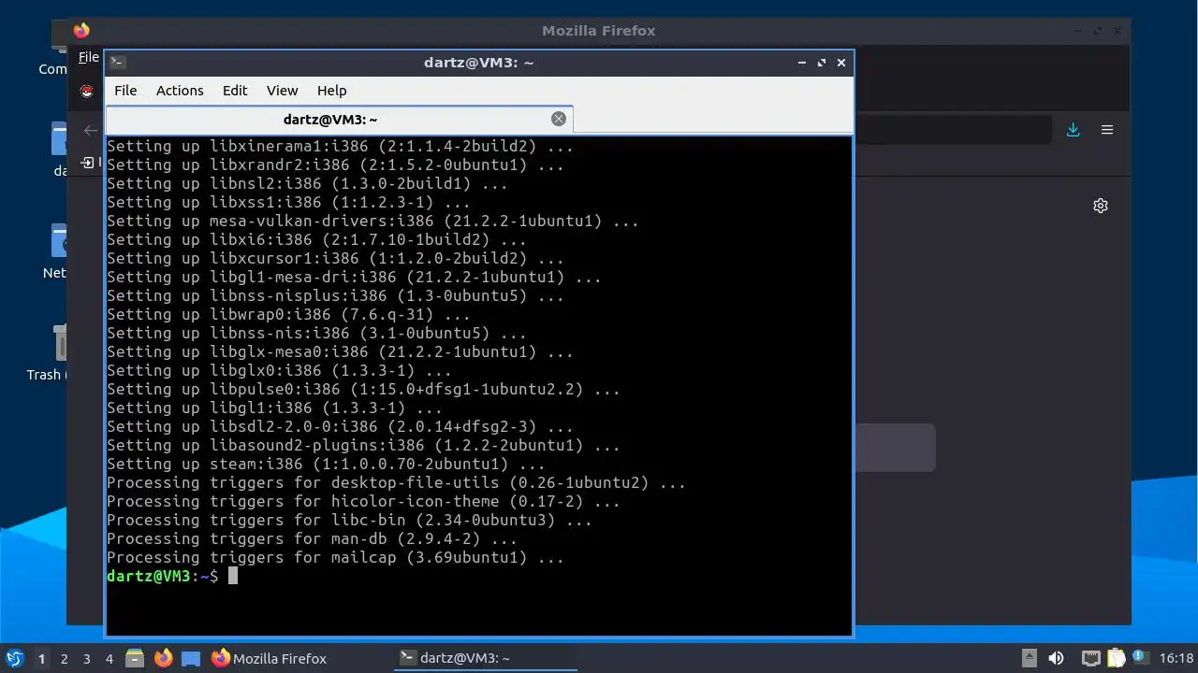Image resolution: width=1198 pixels, height=673 pixels.
Task: Click the Firefox address bar
Action: coord(952,130)
